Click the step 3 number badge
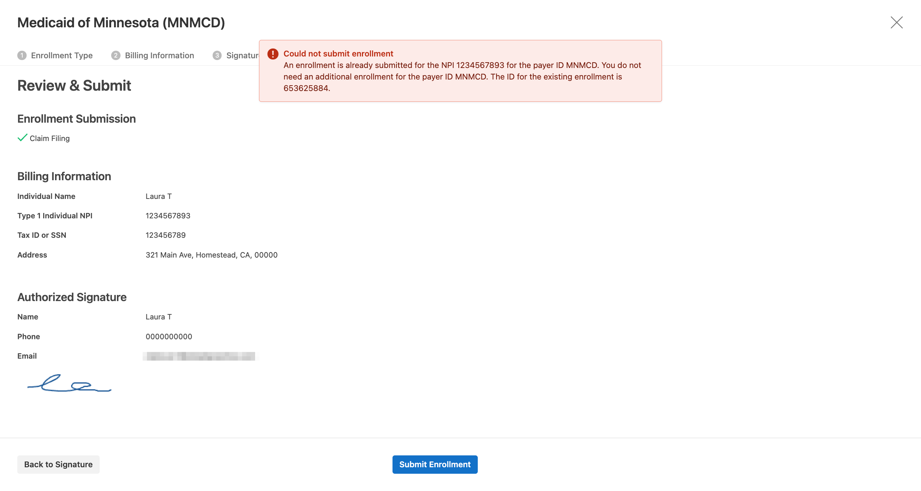 [217, 55]
